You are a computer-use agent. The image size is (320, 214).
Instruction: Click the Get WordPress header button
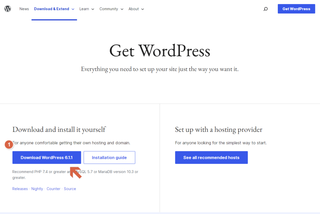point(296,9)
